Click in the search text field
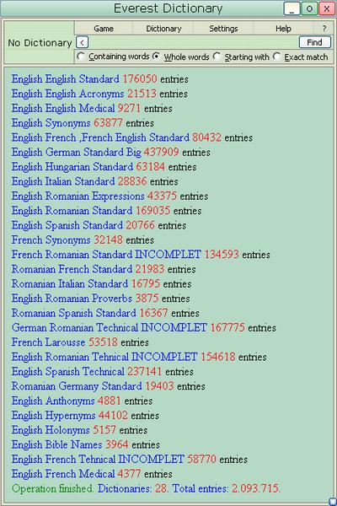This screenshot has width=337, height=506. 194,42
